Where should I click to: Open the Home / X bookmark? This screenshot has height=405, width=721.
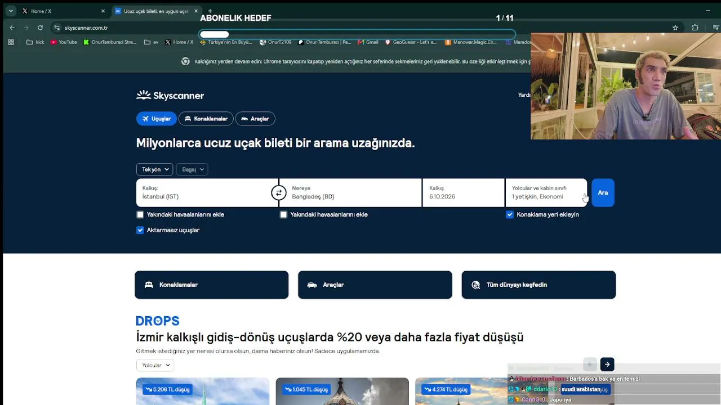point(179,42)
